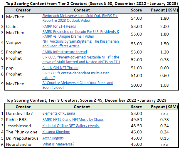Open the RMRK Infrastructure thread link
The height and width of the screenshot is (149, 180).
[x=65, y=52]
